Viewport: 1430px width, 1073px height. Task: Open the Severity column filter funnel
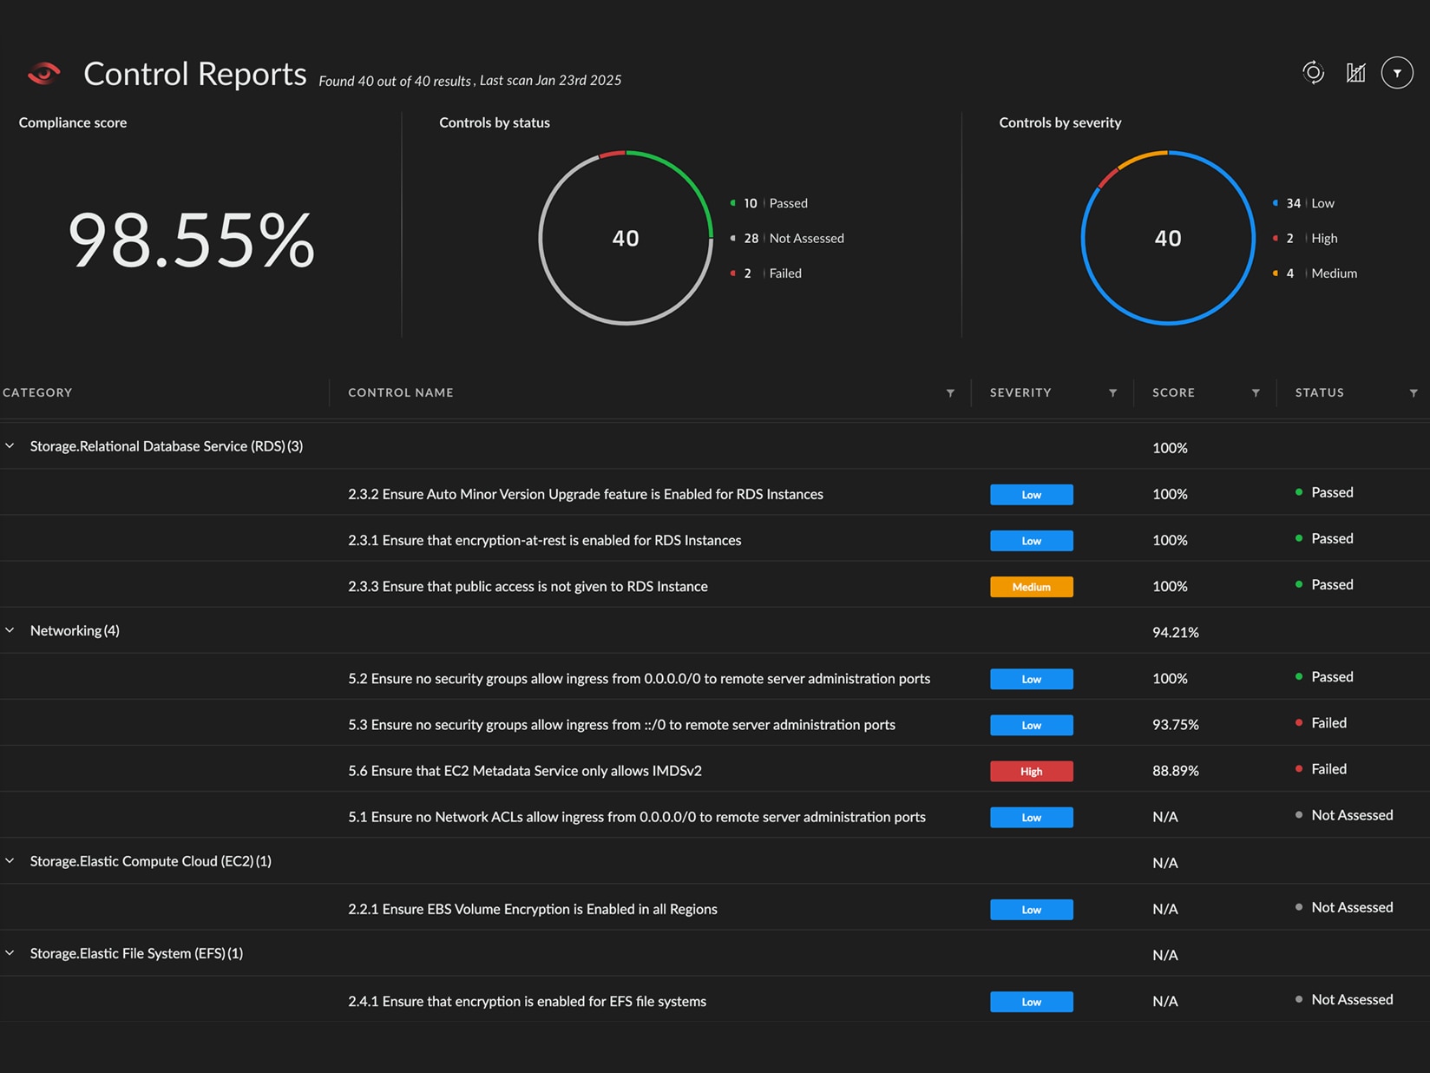pyautogui.click(x=1113, y=392)
